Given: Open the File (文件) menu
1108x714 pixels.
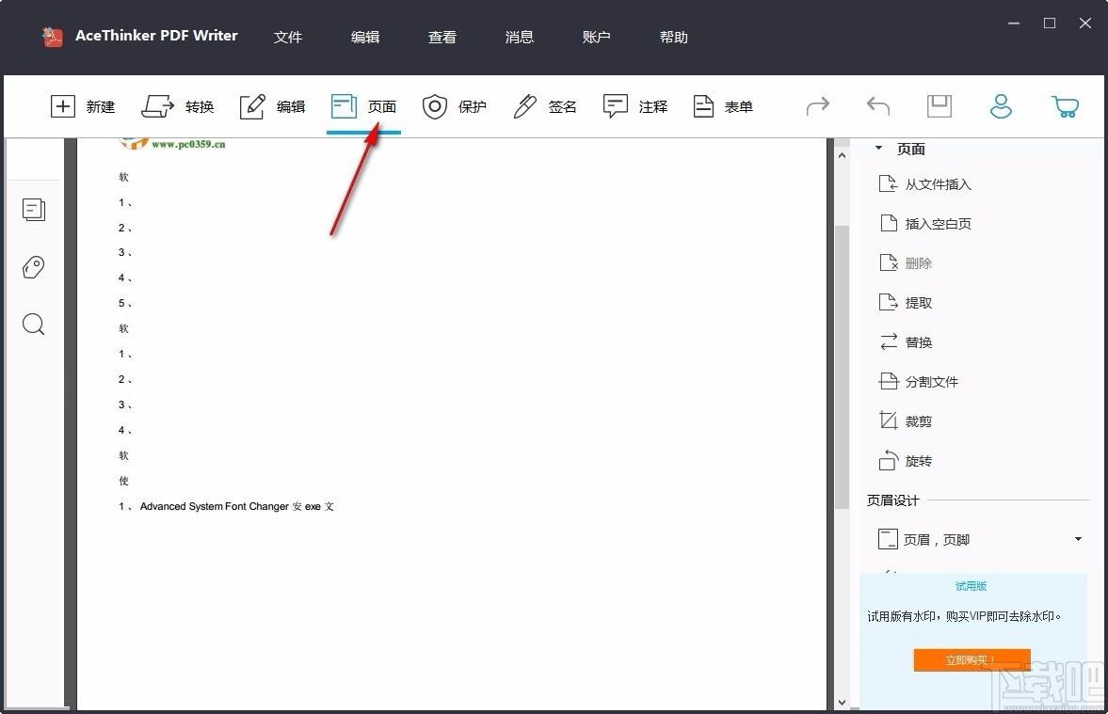Looking at the screenshot, I should point(288,37).
